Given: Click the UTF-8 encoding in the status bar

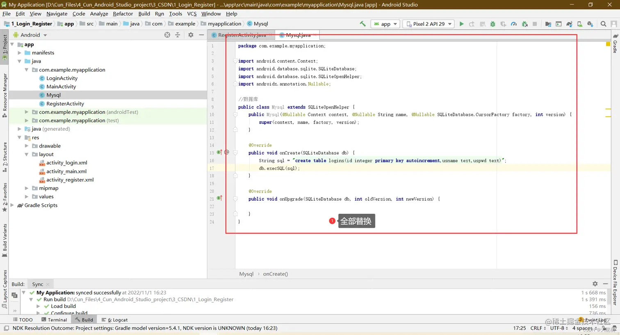Looking at the screenshot, I should [558, 328].
